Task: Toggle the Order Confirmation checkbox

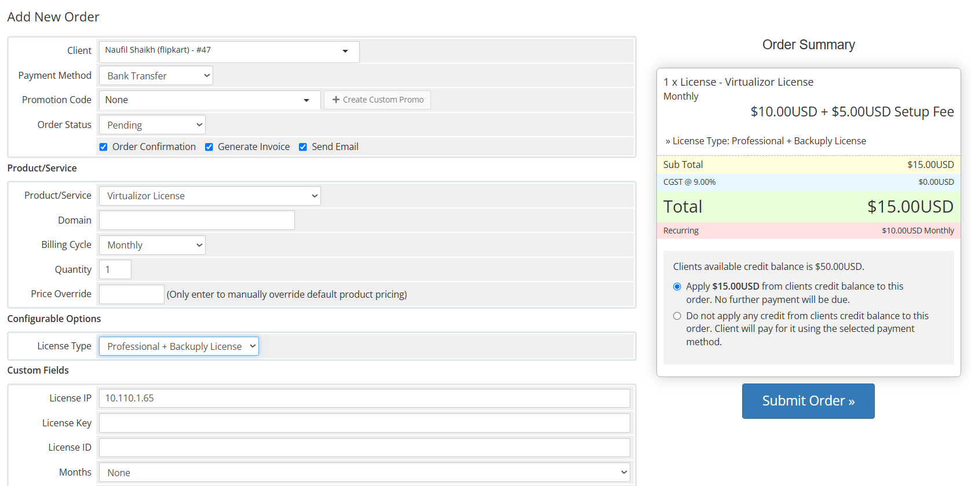Action: coord(103,147)
